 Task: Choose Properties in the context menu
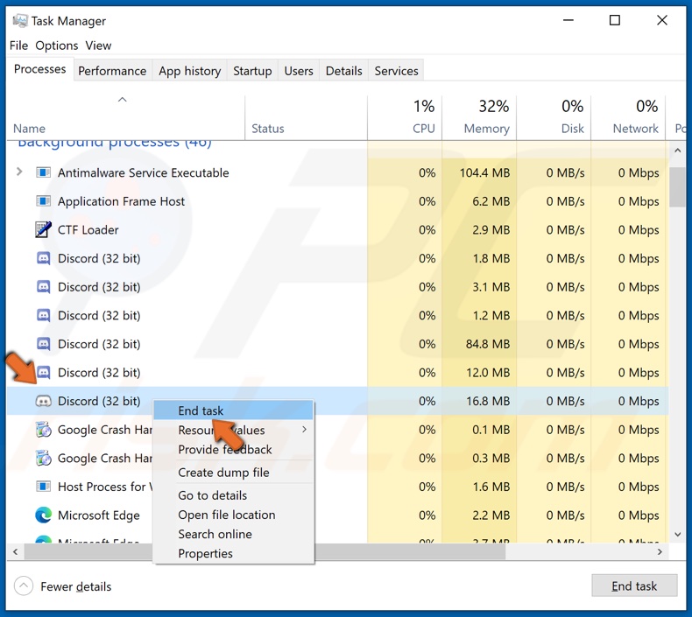pyautogui.click(x=234, y=553)
